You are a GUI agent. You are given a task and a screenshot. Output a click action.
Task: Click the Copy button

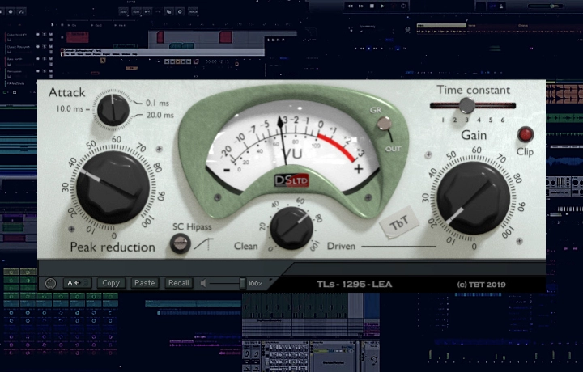pos(111,283)
